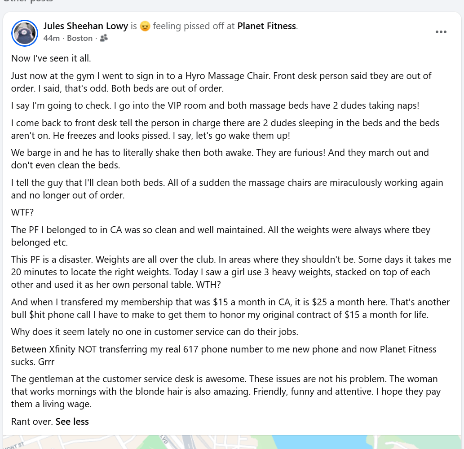The image size is (464, 449).
Task: Collapse the post with See less
Action: pos(72,422)
